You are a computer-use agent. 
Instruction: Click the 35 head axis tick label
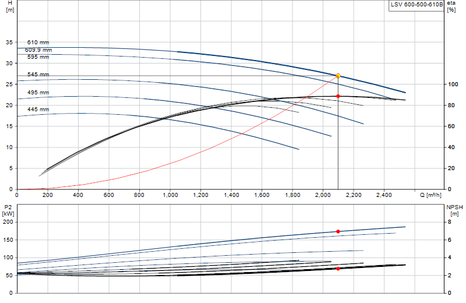click(9, 42)
